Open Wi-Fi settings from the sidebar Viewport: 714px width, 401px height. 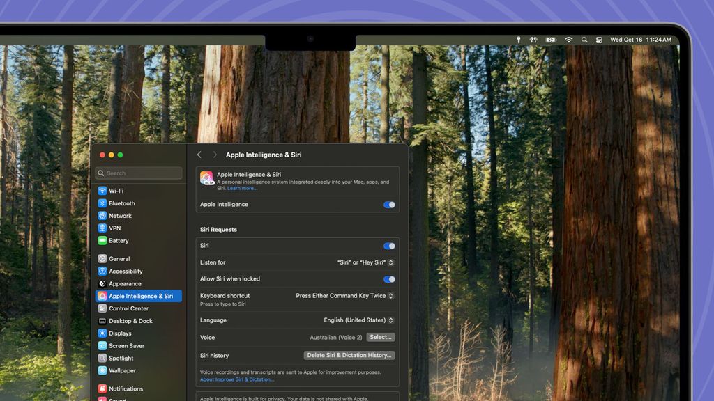tap(119, 190)
